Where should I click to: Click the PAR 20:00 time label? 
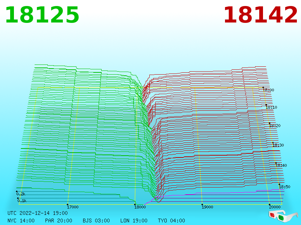[59, 220]
